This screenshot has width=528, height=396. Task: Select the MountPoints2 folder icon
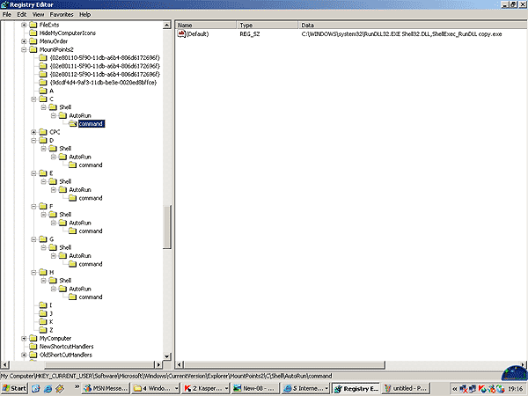[33, 49]
